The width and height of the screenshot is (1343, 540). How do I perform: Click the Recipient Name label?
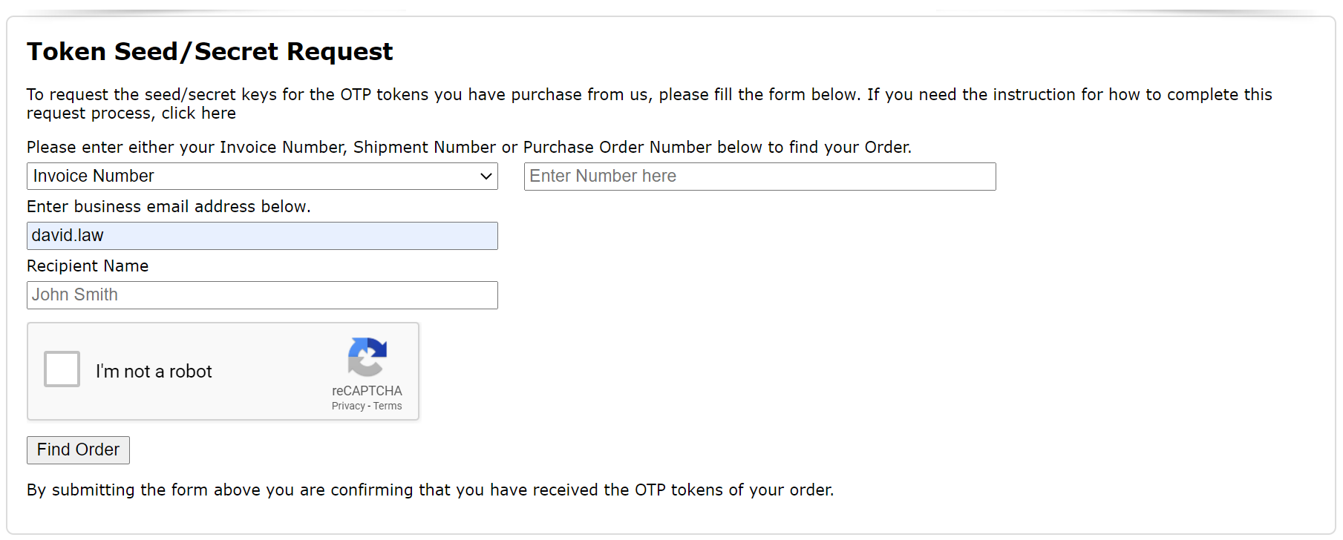pyautogui.click(x=88, y=266)
